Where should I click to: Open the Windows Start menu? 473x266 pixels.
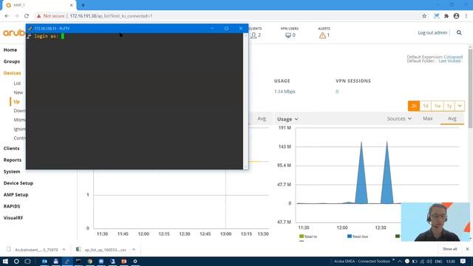[x=5, y=261]
